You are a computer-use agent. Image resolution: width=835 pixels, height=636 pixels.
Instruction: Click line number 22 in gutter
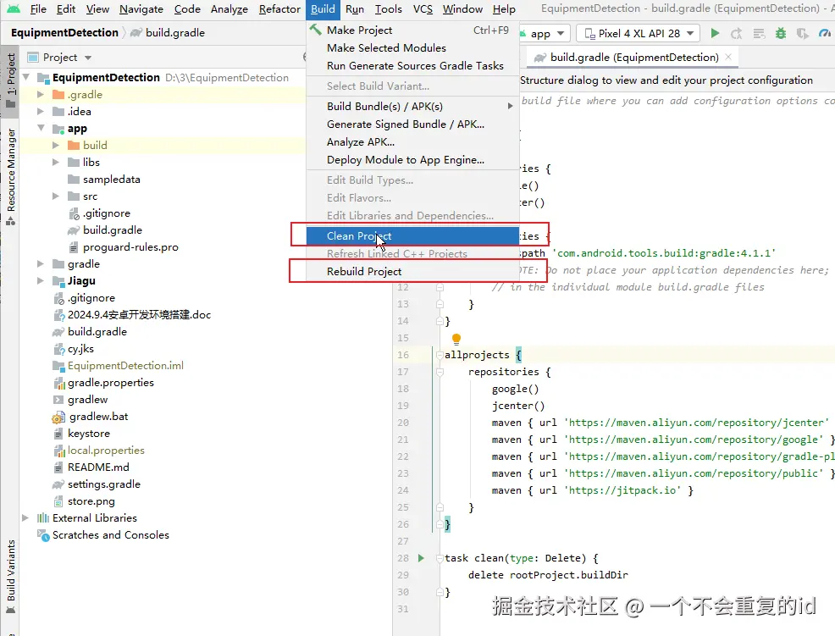[402, 456]
